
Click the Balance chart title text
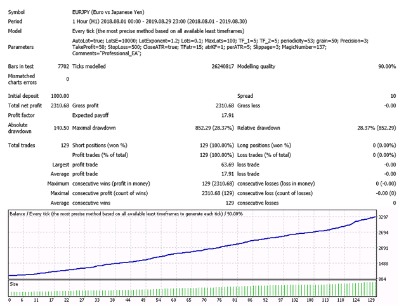pyautogui.click(x=126, y=214)
